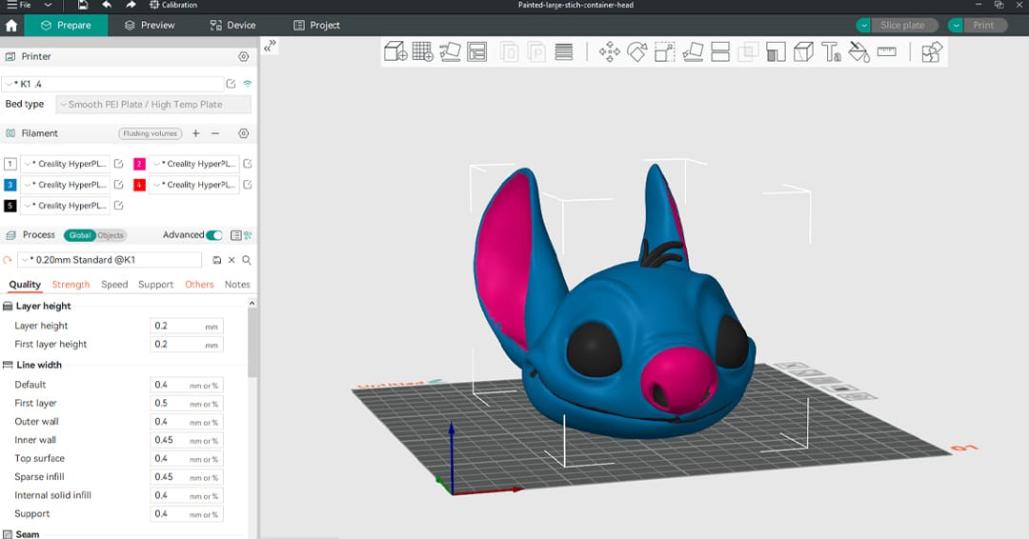Open the Assembly view puzzle icon

coord(932,51)
